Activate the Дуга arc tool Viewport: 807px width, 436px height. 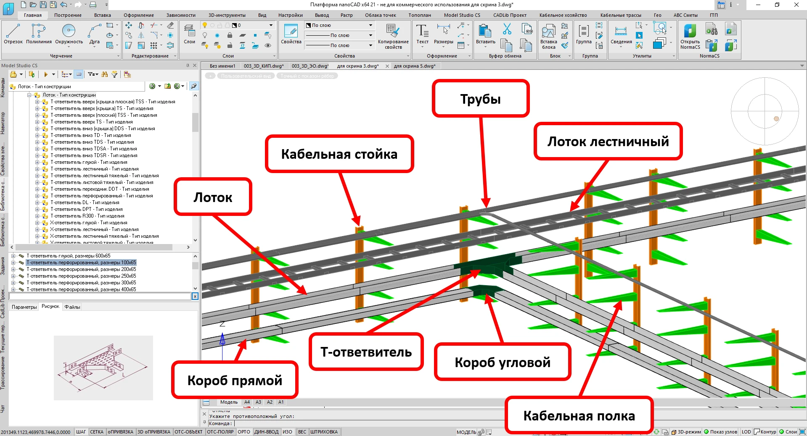[95, 34]
